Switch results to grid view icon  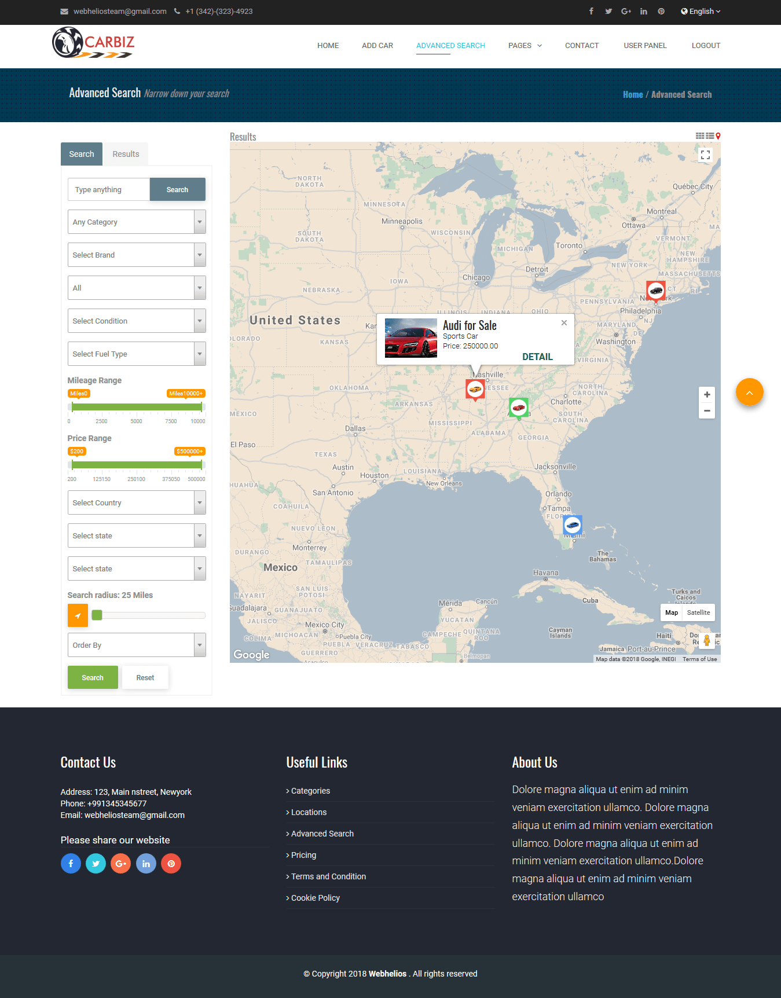(700, 136)
